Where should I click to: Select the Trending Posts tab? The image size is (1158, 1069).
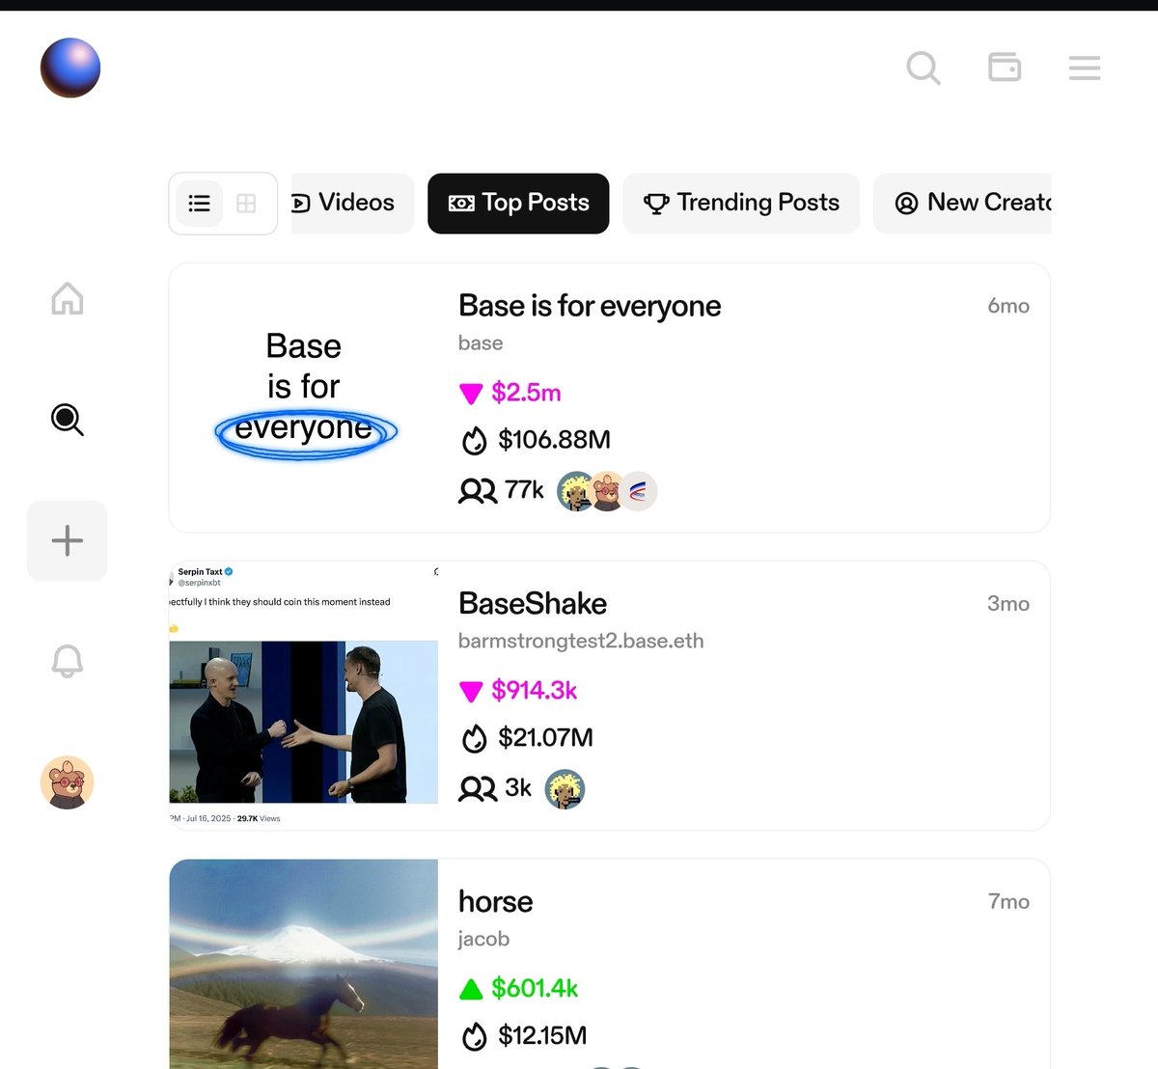[741, 203]
